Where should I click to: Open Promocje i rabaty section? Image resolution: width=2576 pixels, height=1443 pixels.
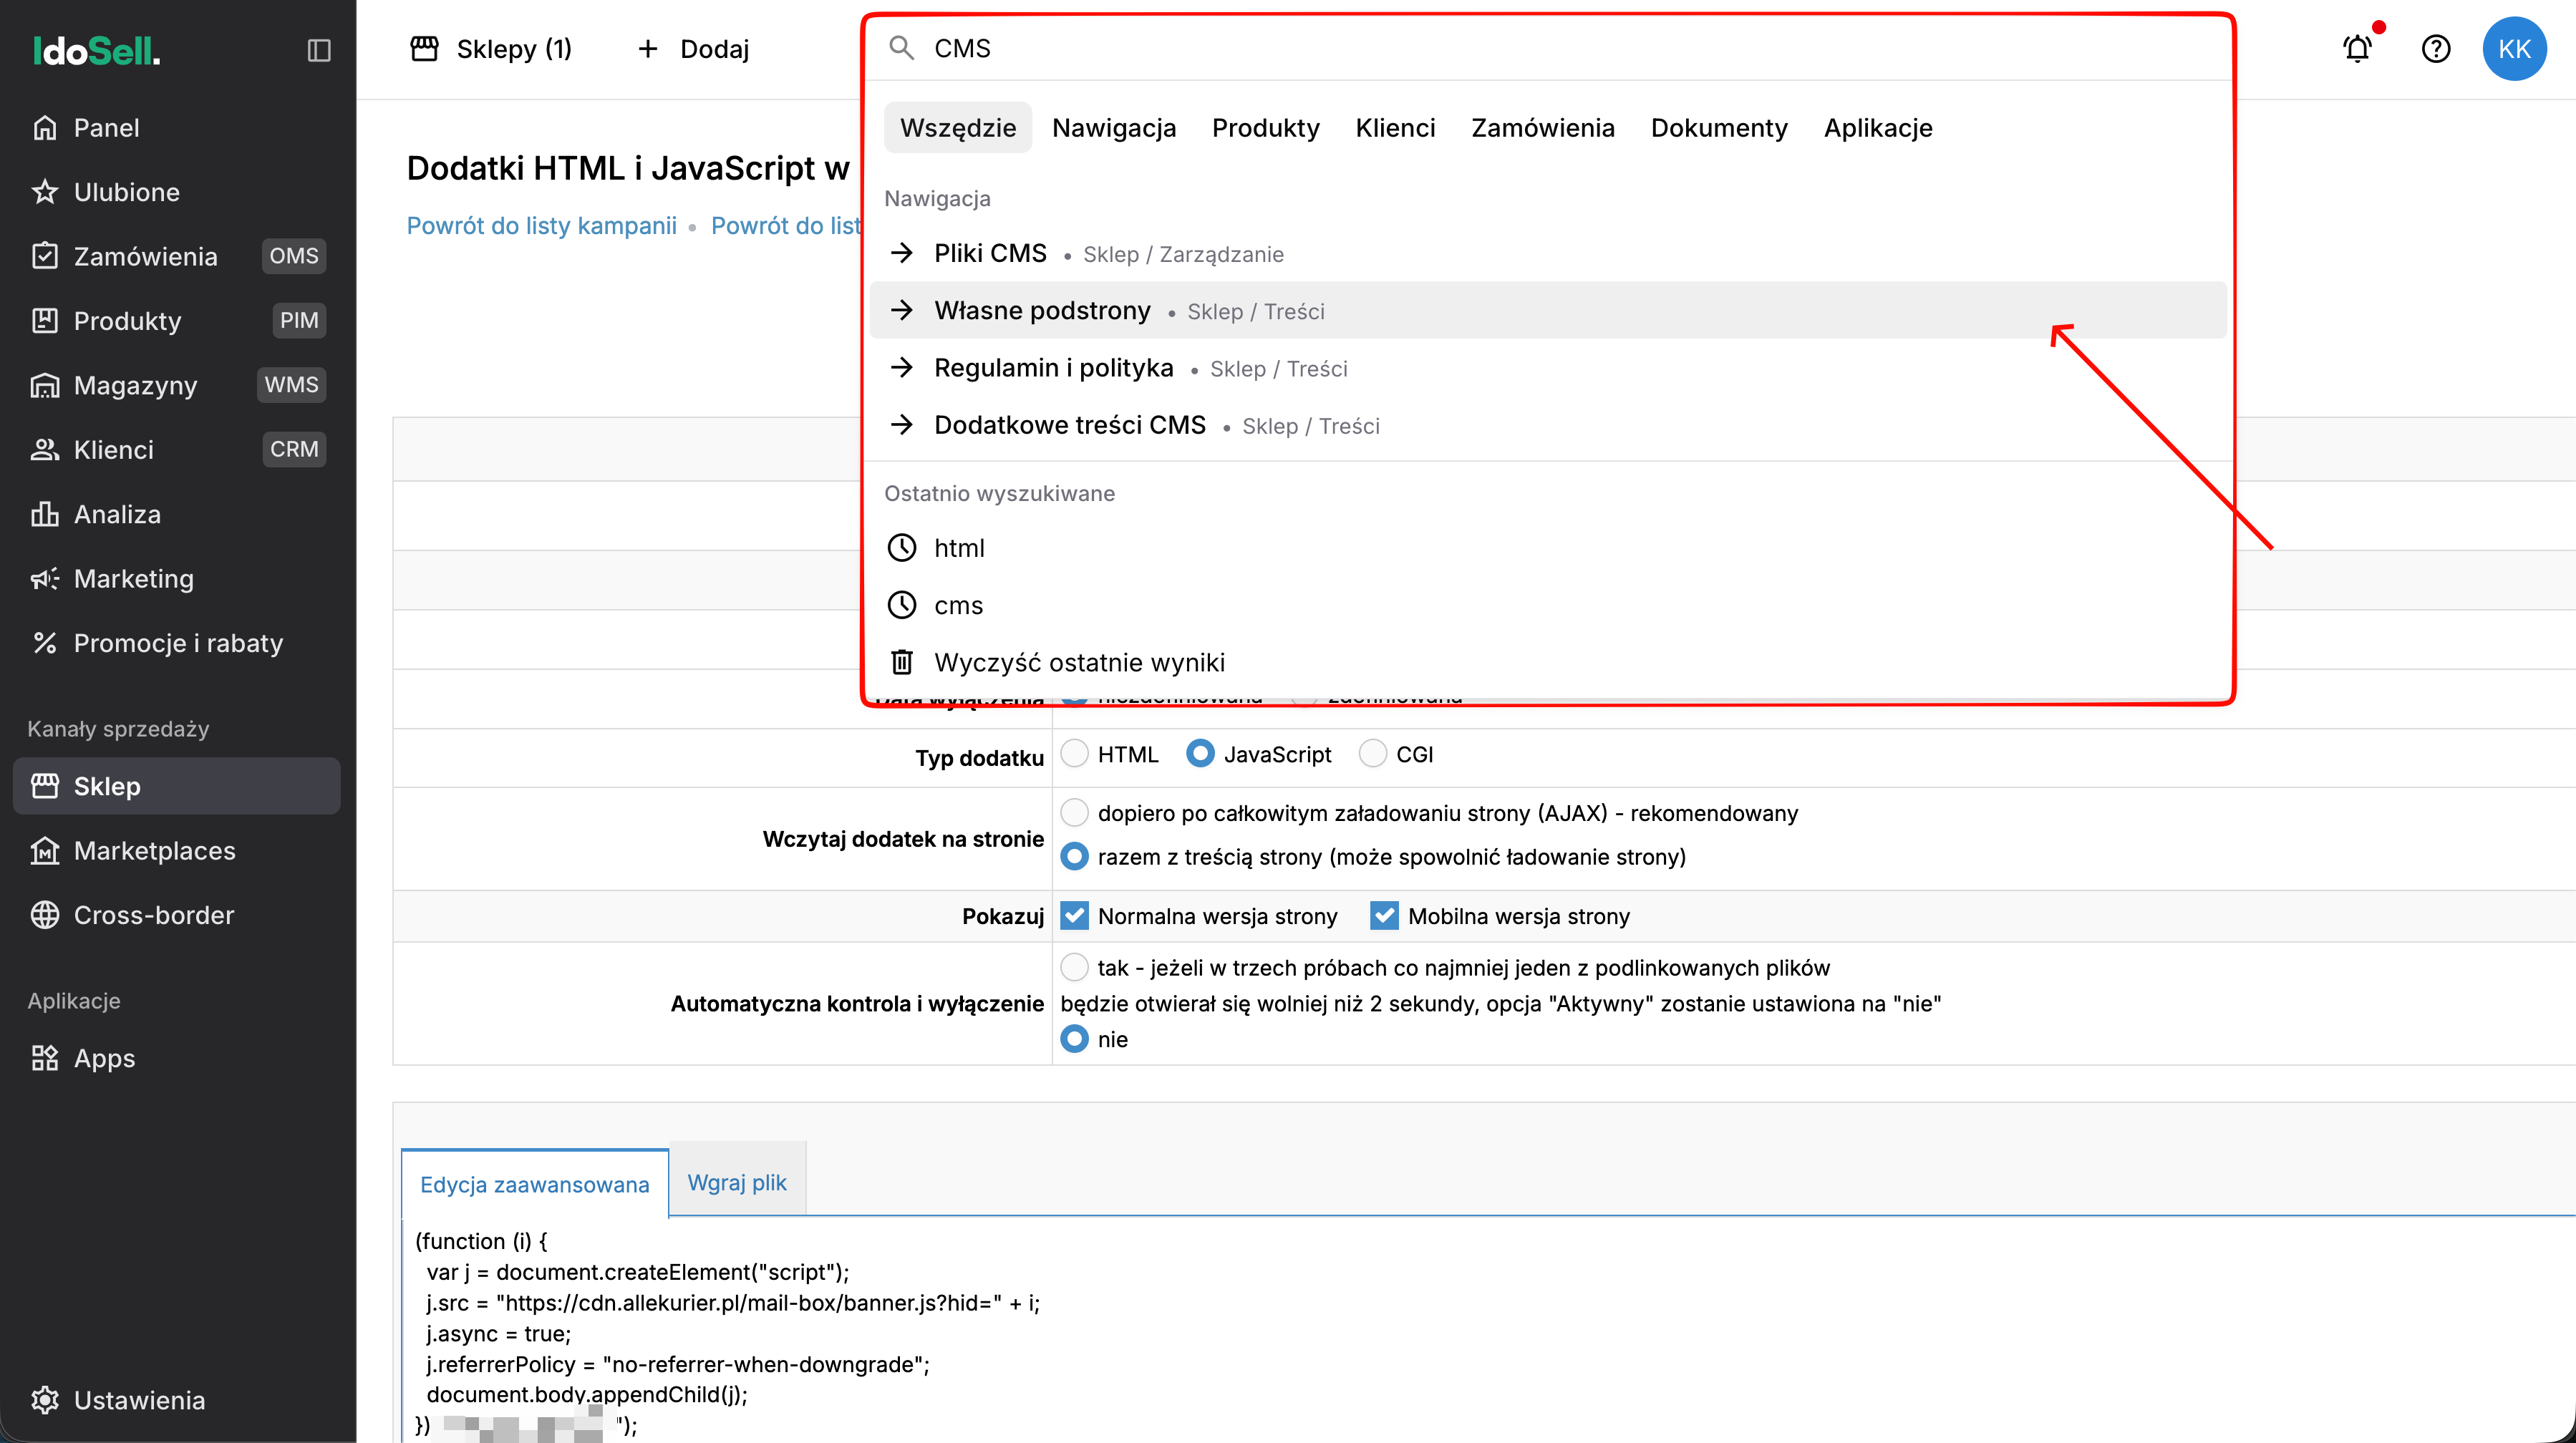pos(177,643)
